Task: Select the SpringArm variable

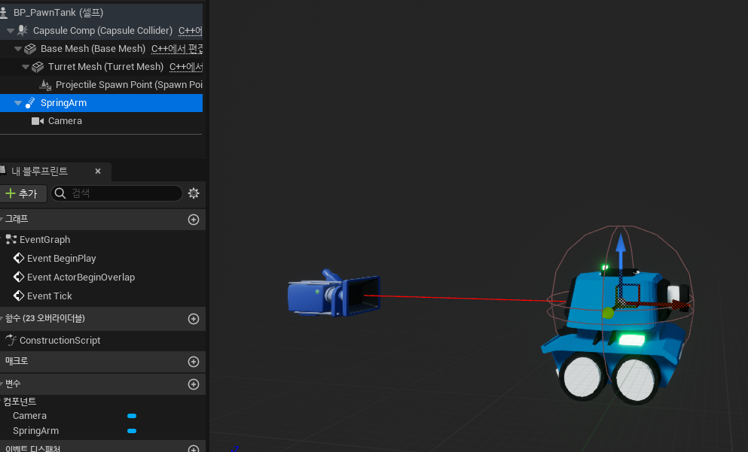Action: click(x=35, y=431)
